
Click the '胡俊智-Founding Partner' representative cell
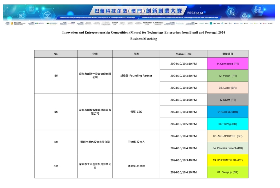coord(136,76)
